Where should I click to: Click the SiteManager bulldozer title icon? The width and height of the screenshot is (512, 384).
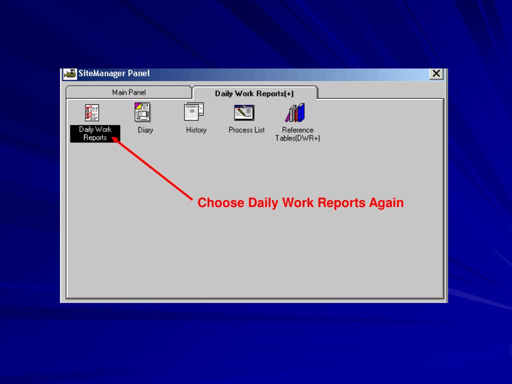click(x=70, y=74)
